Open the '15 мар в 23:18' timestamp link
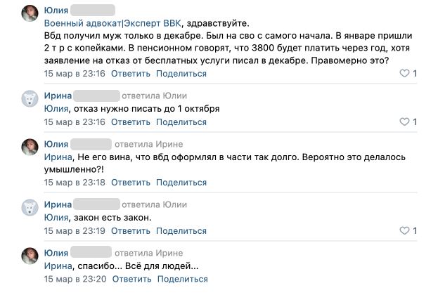Viewport: 438px width, 295px height. [x=74, y=183]
